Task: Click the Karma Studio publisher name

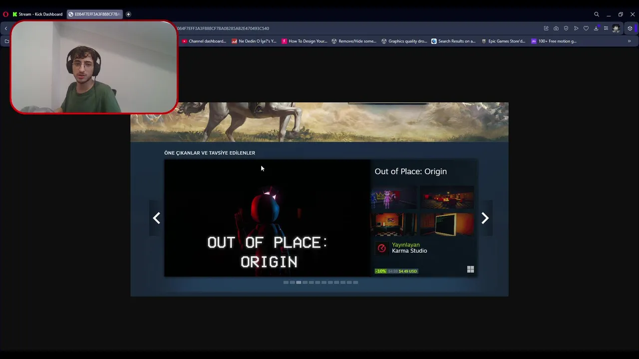Action: (409, 251)
